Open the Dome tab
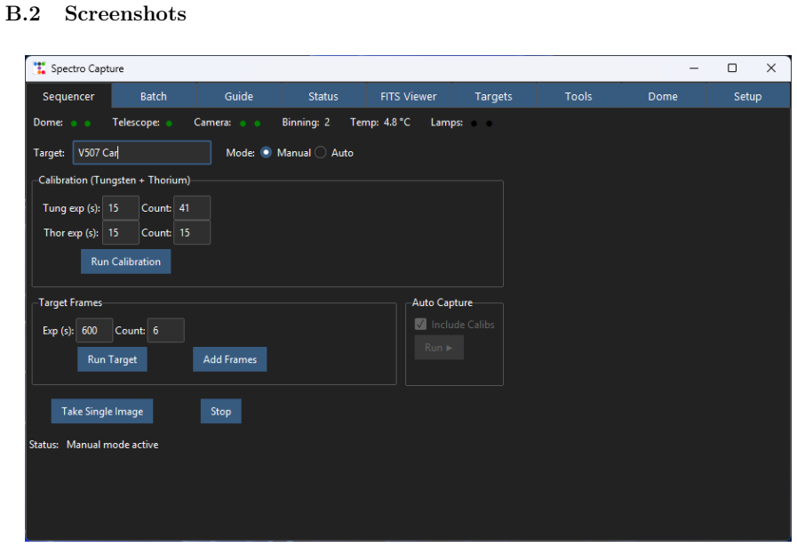The image size is (797, 547). 663,96
